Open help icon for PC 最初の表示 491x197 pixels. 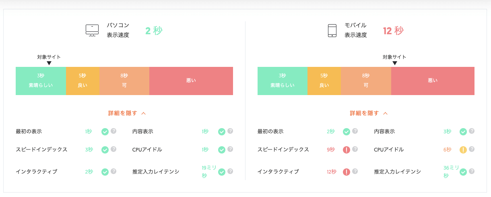coord(113,131)
